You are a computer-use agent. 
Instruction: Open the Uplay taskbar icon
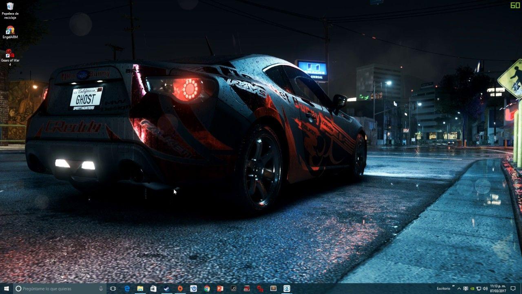coord(193,289)
